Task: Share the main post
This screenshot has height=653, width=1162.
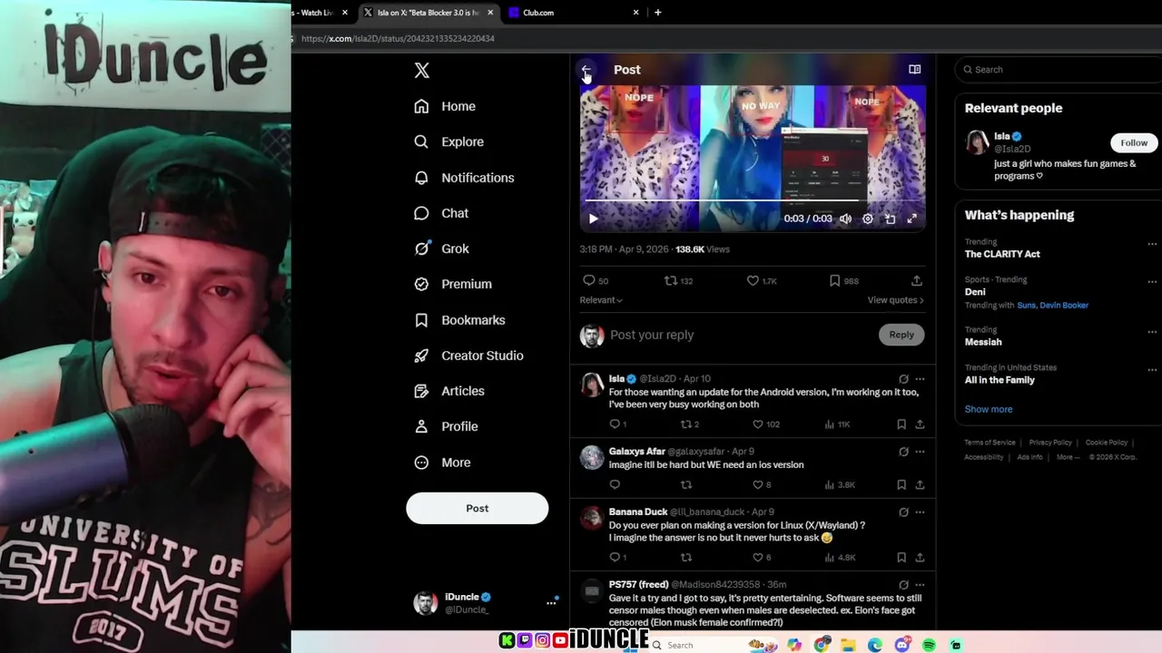Action: coord(917,281)
